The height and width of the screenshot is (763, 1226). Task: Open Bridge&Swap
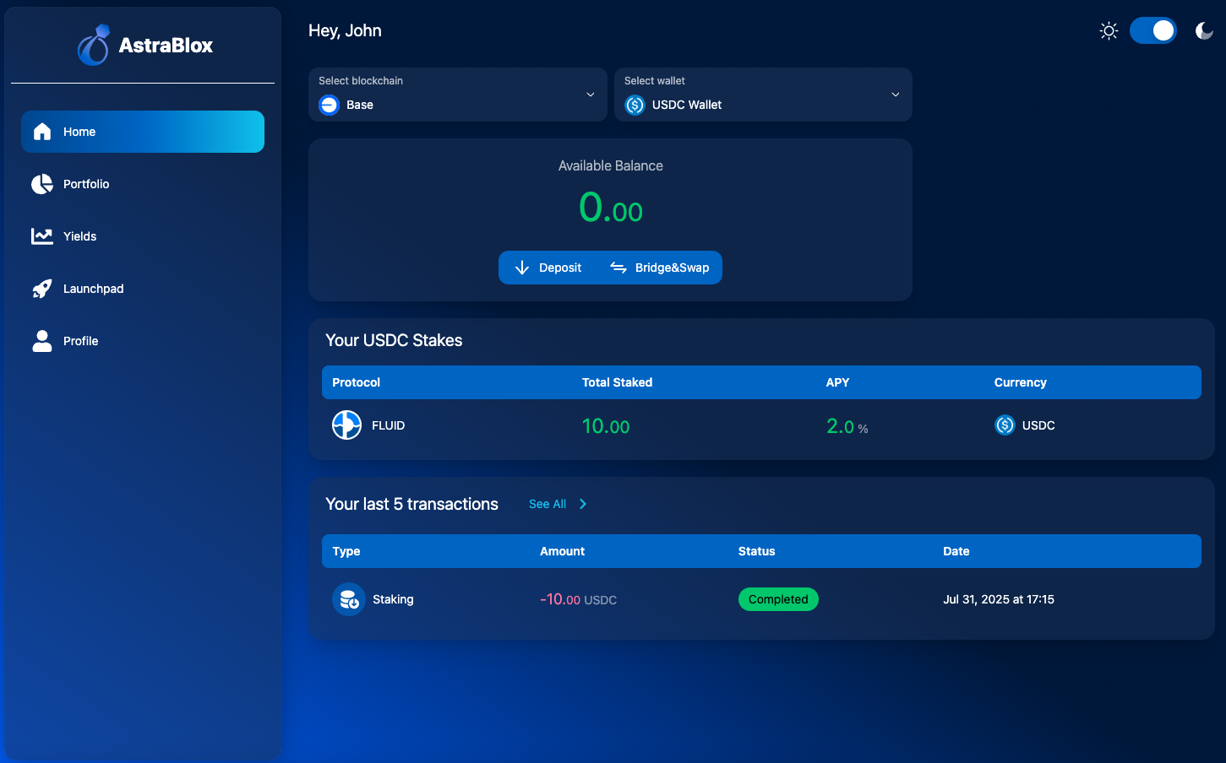661,267
